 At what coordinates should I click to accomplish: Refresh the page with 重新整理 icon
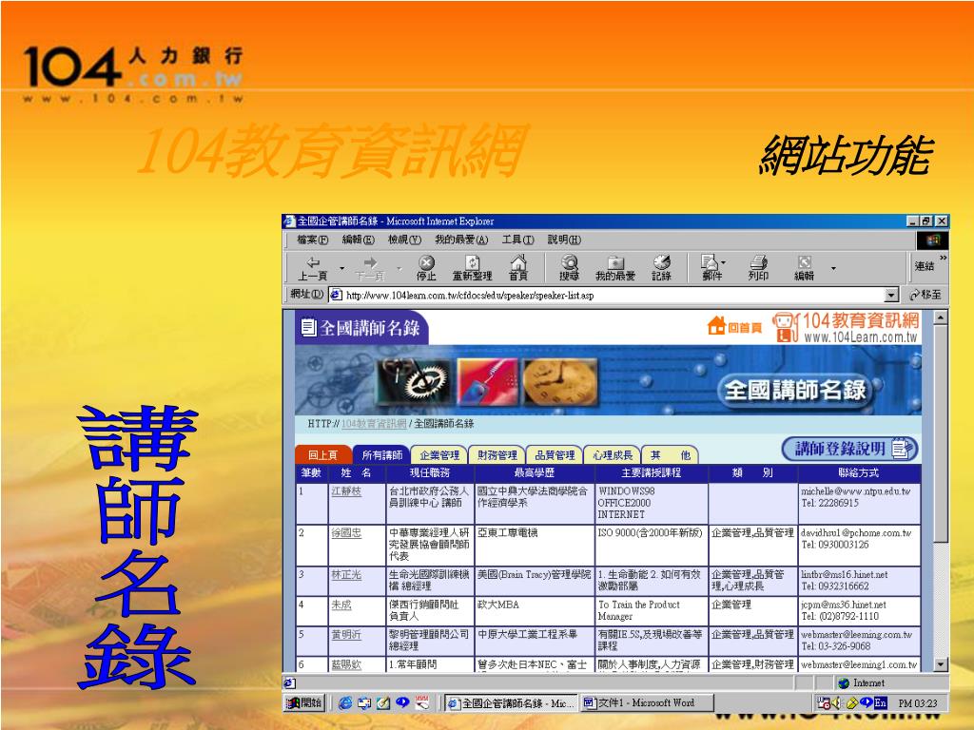[472, 267]
